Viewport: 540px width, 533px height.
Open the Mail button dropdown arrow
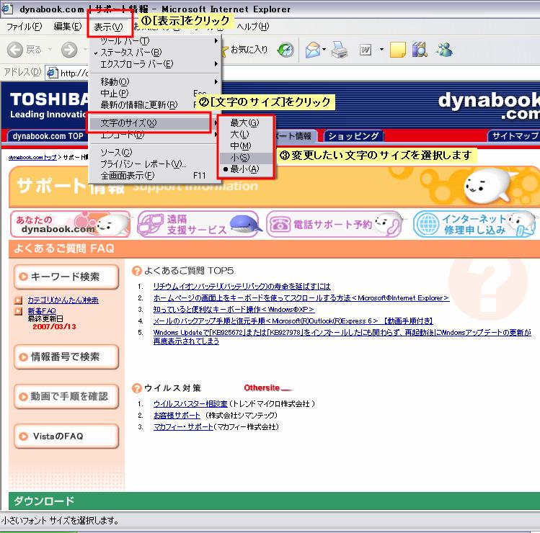tap(324, 50)
